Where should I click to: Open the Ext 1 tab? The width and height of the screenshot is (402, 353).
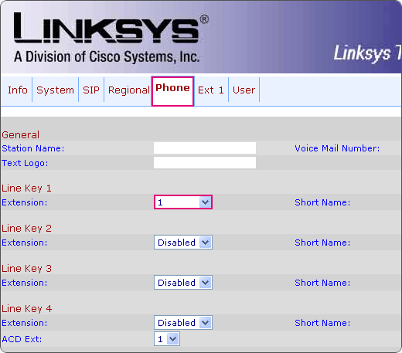click(211, 90)
